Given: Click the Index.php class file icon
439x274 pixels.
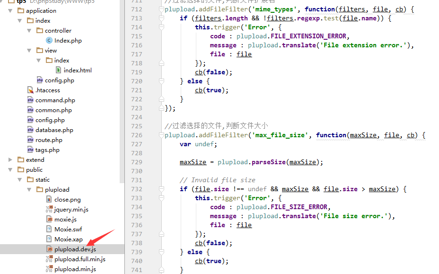Looking at the screenshot, I should pos(49,40).
